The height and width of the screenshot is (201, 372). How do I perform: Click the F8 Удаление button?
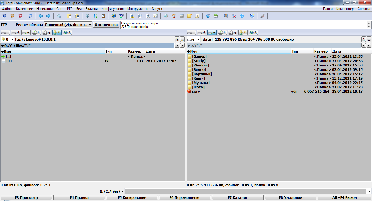pos(291,197)
